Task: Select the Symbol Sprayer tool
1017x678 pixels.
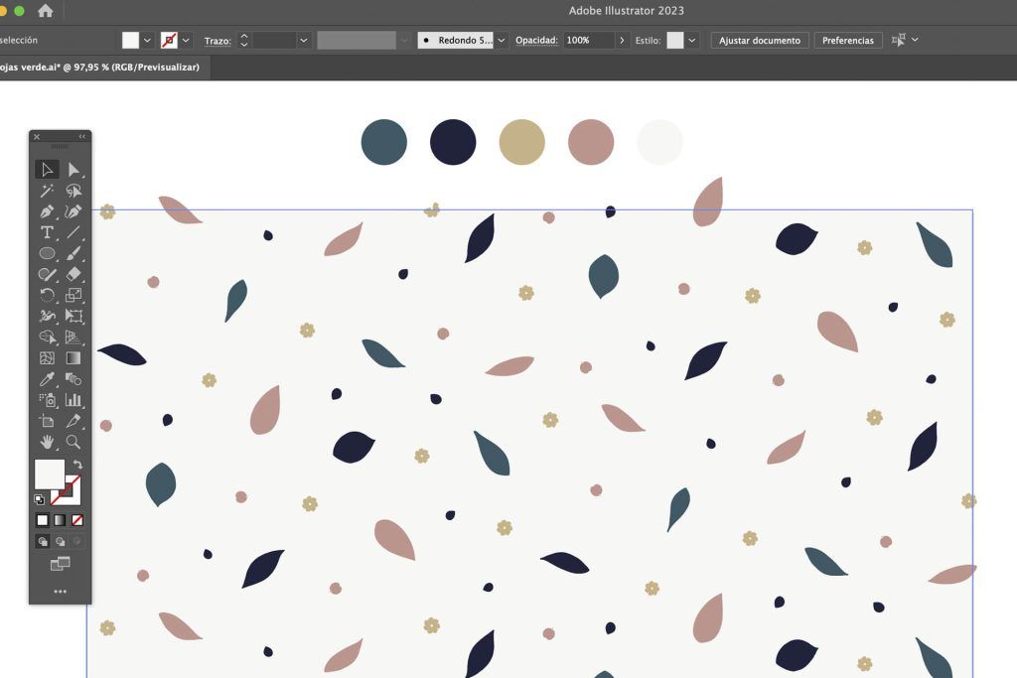Action: click(x=47, y=400)
